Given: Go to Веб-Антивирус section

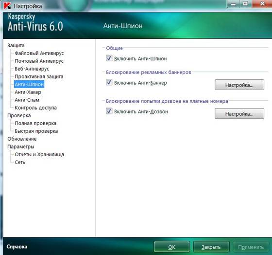Looking at the screenshot, I should click(32, 69).
